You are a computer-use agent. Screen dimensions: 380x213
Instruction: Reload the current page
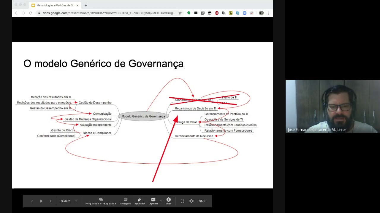(x=31, y=13)
